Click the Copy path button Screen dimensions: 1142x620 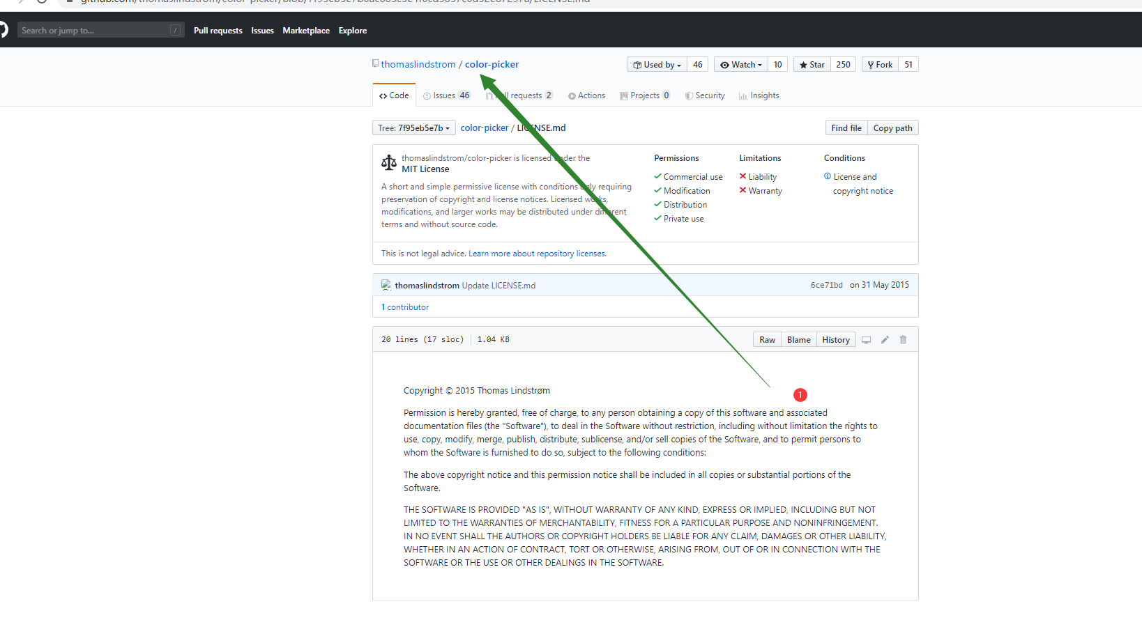pyautogui.click(x=893, y=128)
